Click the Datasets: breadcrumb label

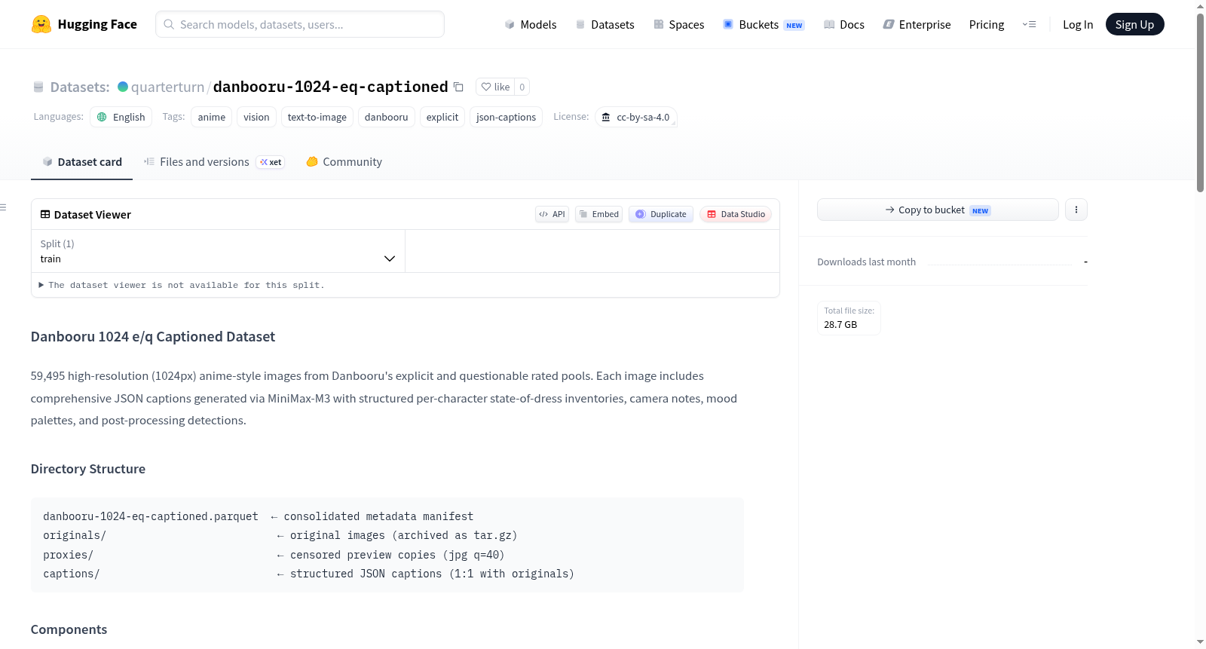click(x=80, y=87)
